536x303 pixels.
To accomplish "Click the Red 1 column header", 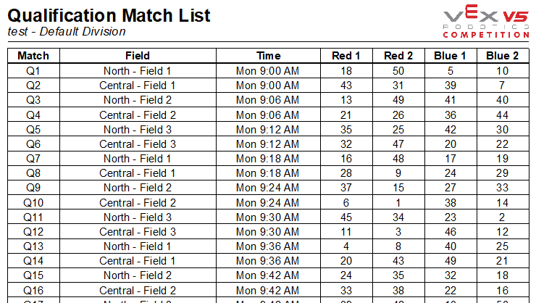I will click(x=346, y=56).
